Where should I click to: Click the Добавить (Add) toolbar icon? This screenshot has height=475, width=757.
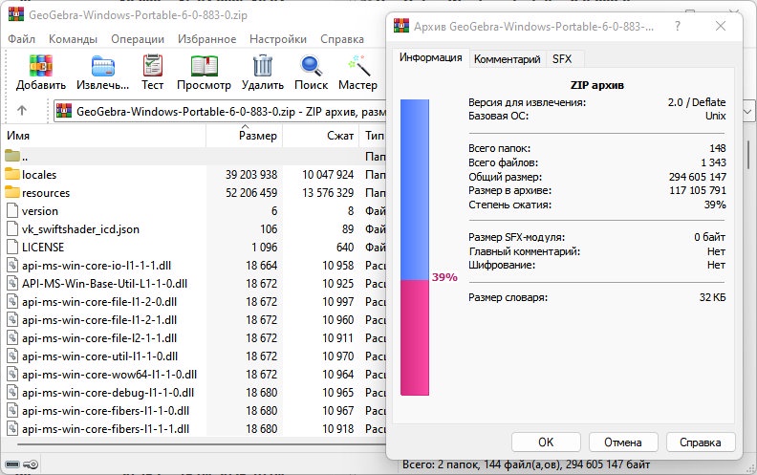click(40, 66)
